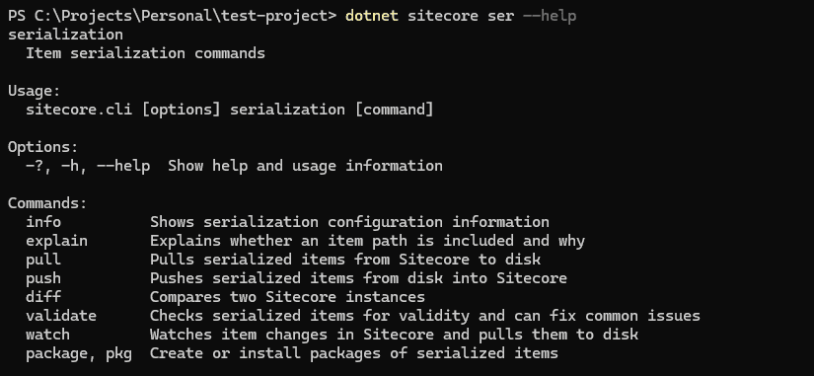Click the 'validate' command name
The height and width of the screenshot is (376, 814).
click(x=61, y=315)
